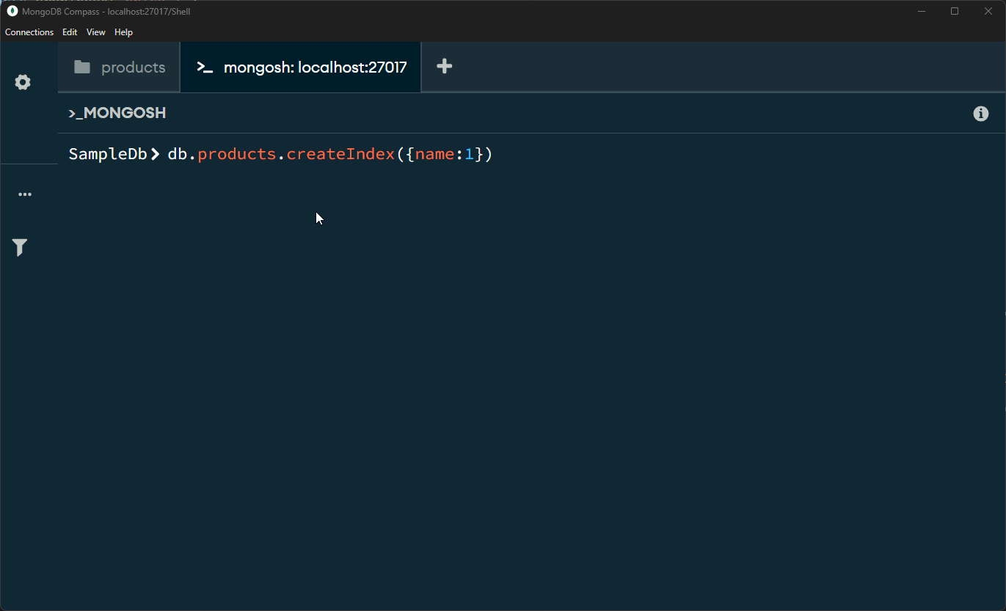Viewport: 1006px width, 611px height.
Task: Add a new tab with the plus icon
Action: pyautogui.click(x=444, y=67)
